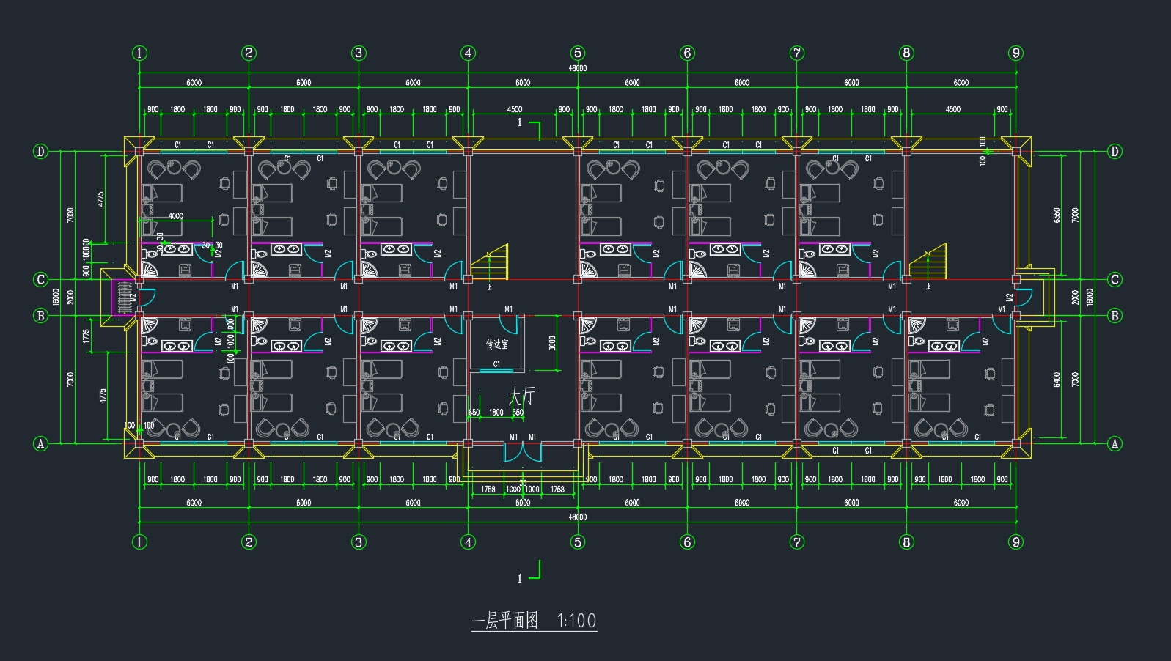Pick axis bubble C on the left side
Screen dimensions: 1171x661
click(x=41, y=279)
